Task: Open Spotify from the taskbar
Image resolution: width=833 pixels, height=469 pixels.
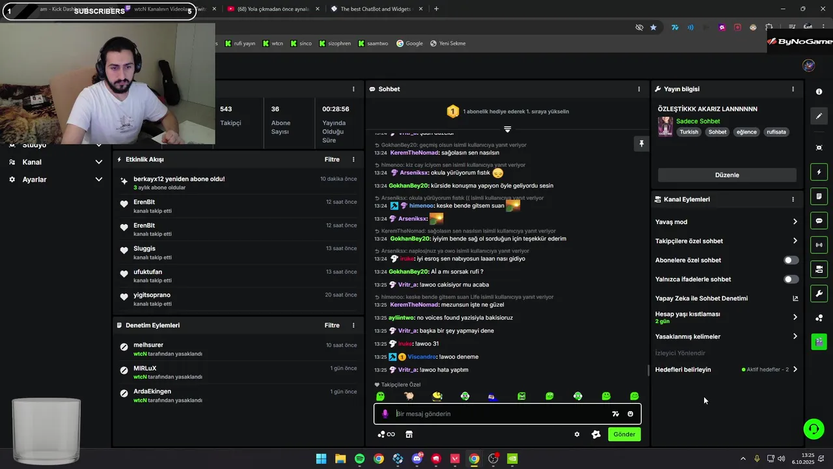Action: coord(360,459)
